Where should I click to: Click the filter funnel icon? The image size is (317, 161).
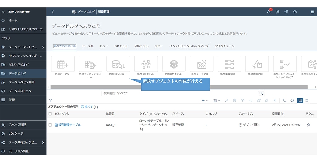tap(50, 101)
